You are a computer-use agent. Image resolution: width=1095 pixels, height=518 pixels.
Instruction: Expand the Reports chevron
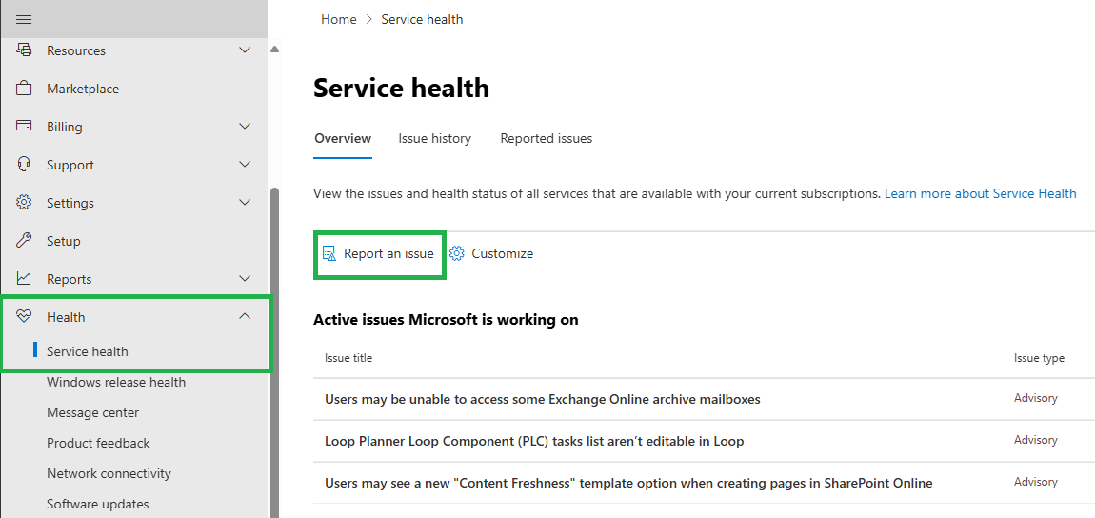coord(245,279)
